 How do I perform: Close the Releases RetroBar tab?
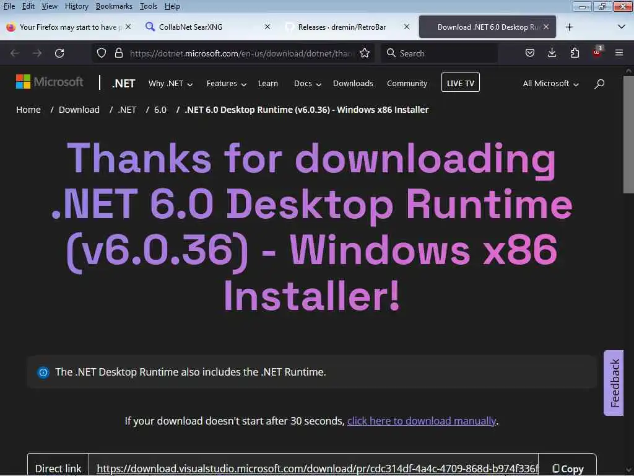tap(407, 27)
